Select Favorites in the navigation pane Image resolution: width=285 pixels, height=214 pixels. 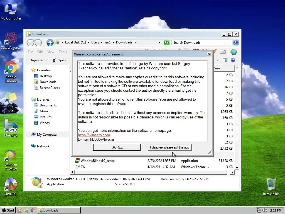41,70
